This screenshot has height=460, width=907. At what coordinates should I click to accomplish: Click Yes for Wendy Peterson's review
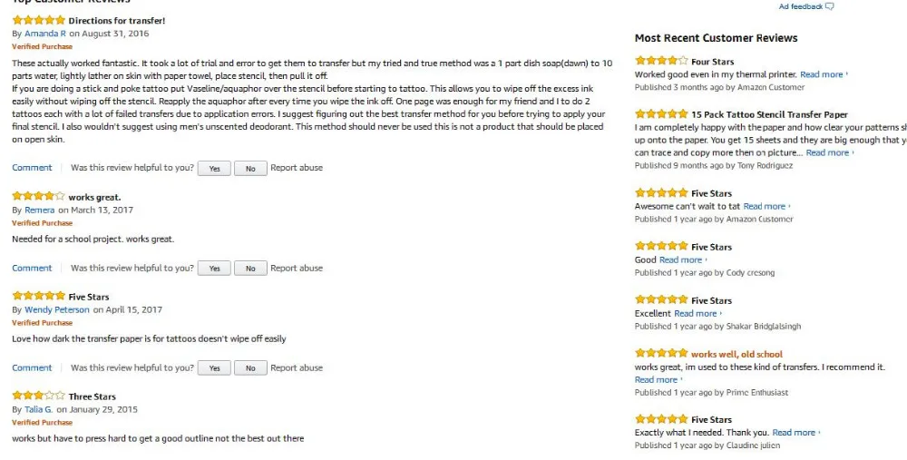pyautogui.click(x=215, y=368)
